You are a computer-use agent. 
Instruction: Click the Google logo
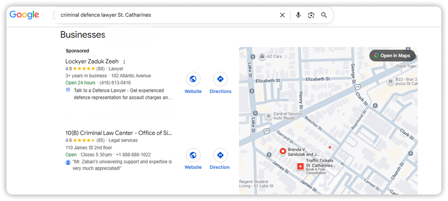(x=24, y=15)
